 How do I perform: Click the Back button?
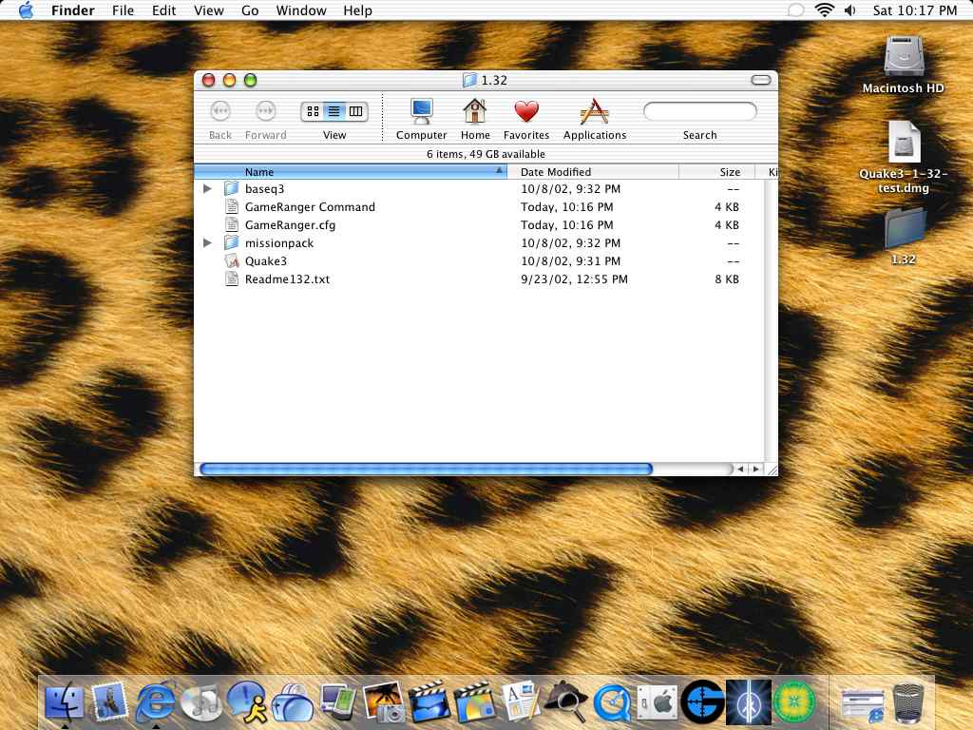220,119
